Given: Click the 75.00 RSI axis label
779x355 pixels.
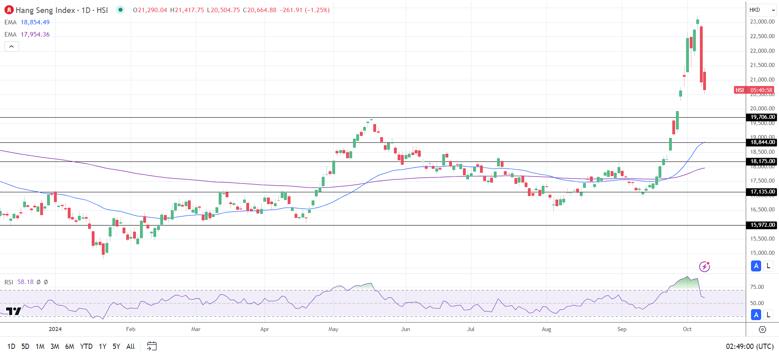Looking at the screenshot, I should click(757, 287).
